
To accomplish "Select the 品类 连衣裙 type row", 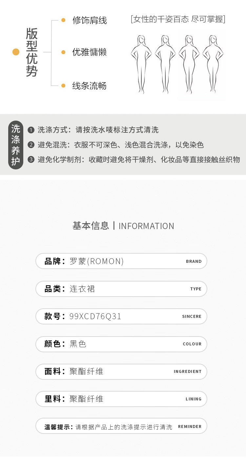I will [121, 289].
